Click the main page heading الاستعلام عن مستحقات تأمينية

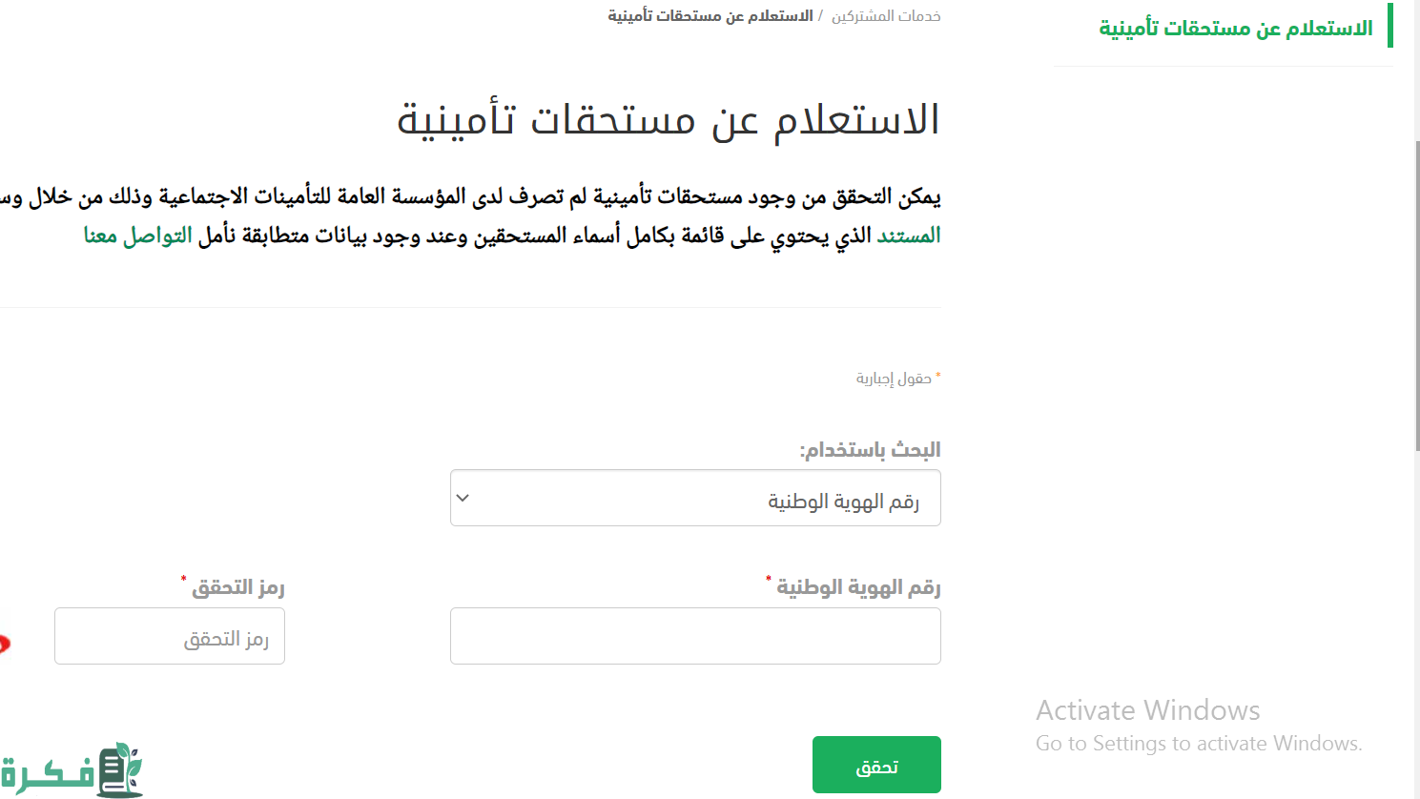[x=669, y=120]
